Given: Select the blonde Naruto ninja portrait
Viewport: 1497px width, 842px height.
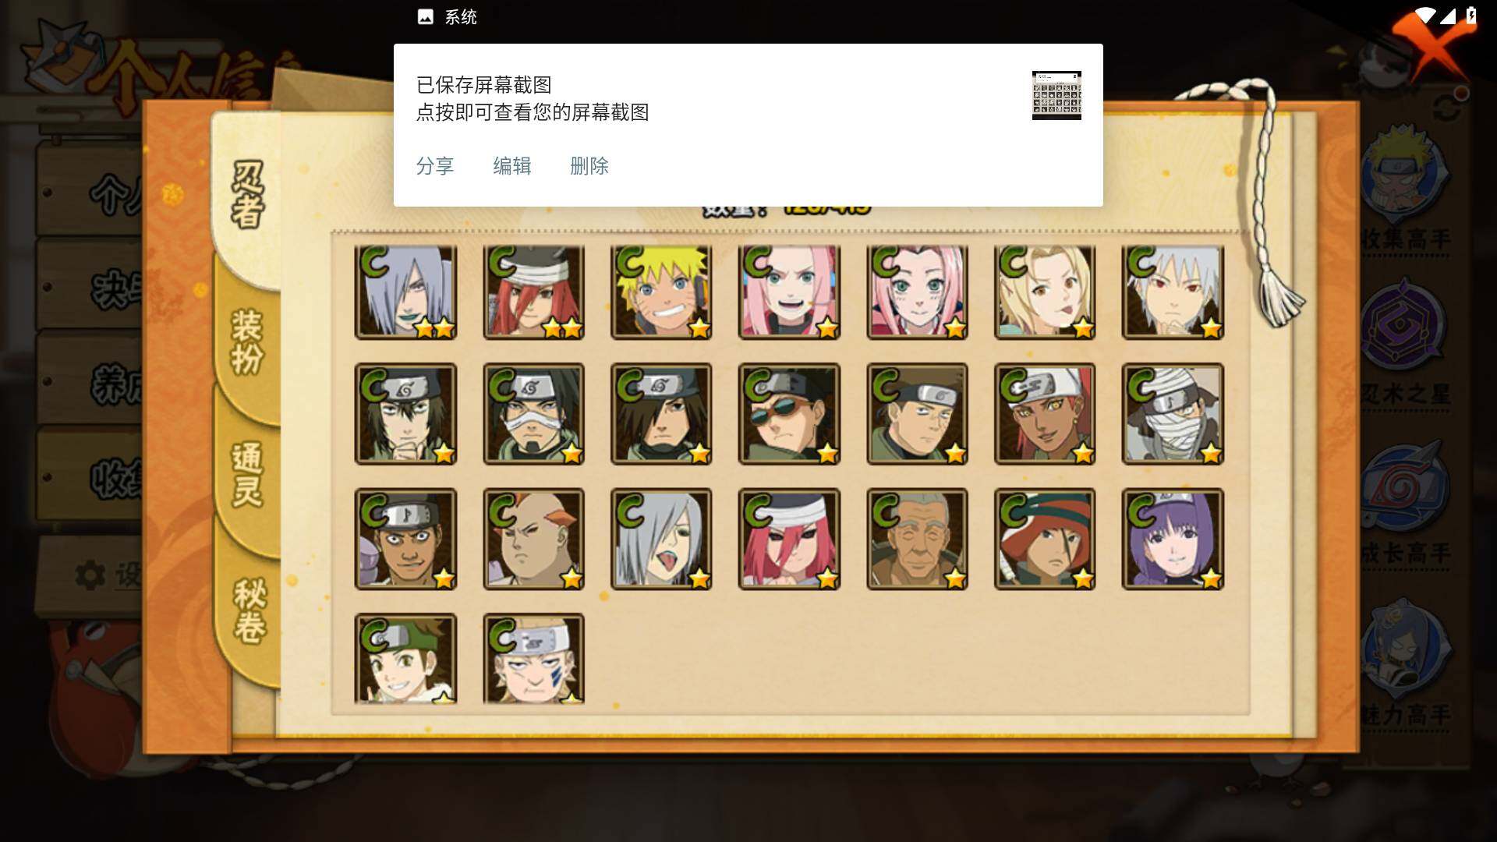Looking at the screenshot, I should tap(661, 292).
